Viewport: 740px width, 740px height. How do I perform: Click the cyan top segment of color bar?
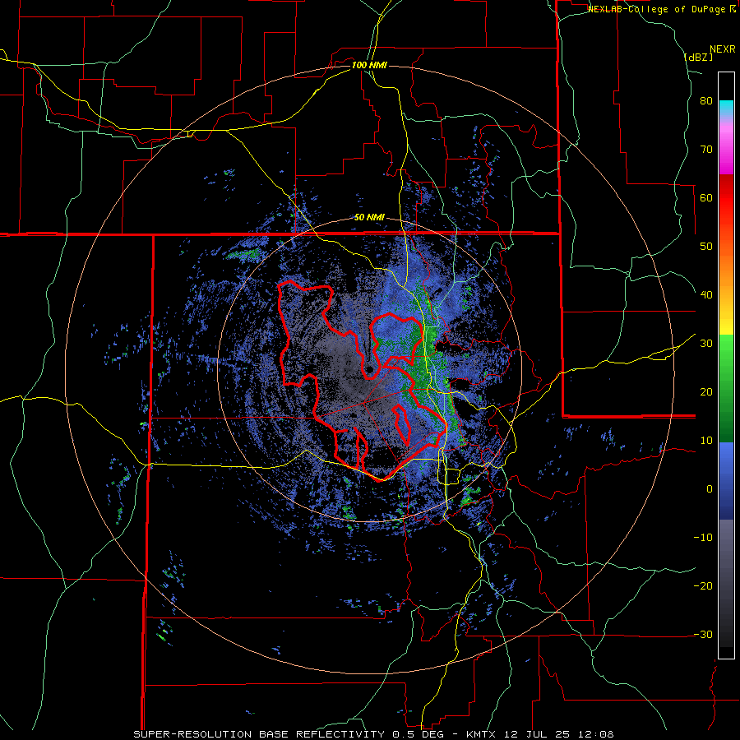tap(726, 109)
